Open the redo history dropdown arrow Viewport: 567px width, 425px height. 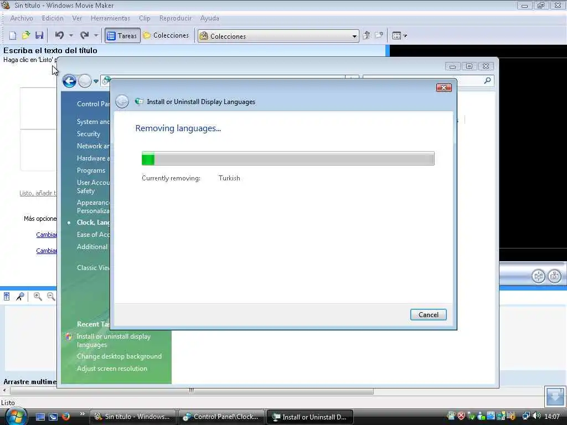tap(96, 35)
